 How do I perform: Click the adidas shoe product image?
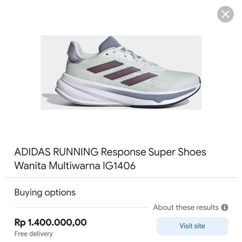coord(121,73)
